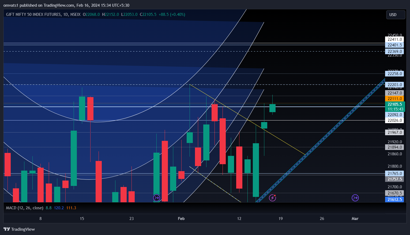Click the 21700.0 axis value
This screenshot has width=410, height=235.
[x=395, y=187]
